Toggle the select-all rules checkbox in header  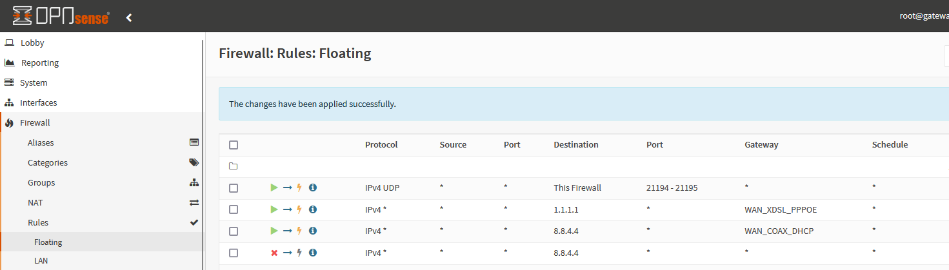pyautogui.click(x=234, y=145)
